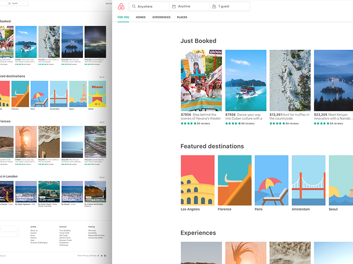Open the About us footer link
Viewport: 353px width, 264px height.
[34, 231]
